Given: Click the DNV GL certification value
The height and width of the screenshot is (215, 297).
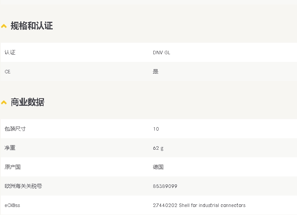Looking at the screenshot, I should (162, 53).
